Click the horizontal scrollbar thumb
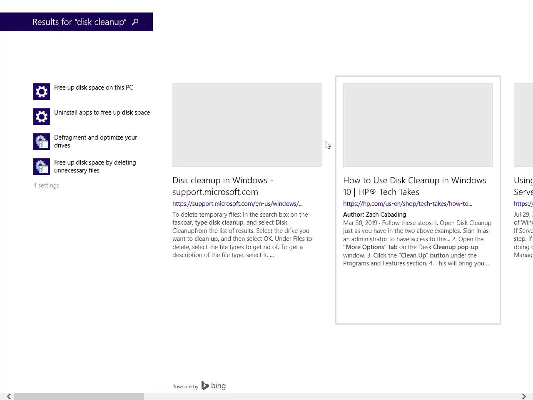 tap(79, 396)
